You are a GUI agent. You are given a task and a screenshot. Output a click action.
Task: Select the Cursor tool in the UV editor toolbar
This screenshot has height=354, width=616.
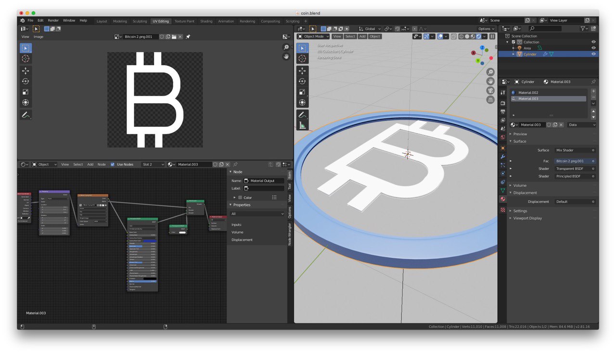26,59
